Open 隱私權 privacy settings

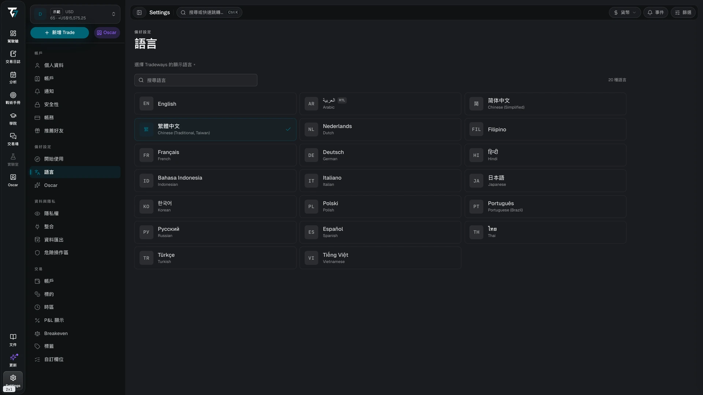(x=75, y=214)
